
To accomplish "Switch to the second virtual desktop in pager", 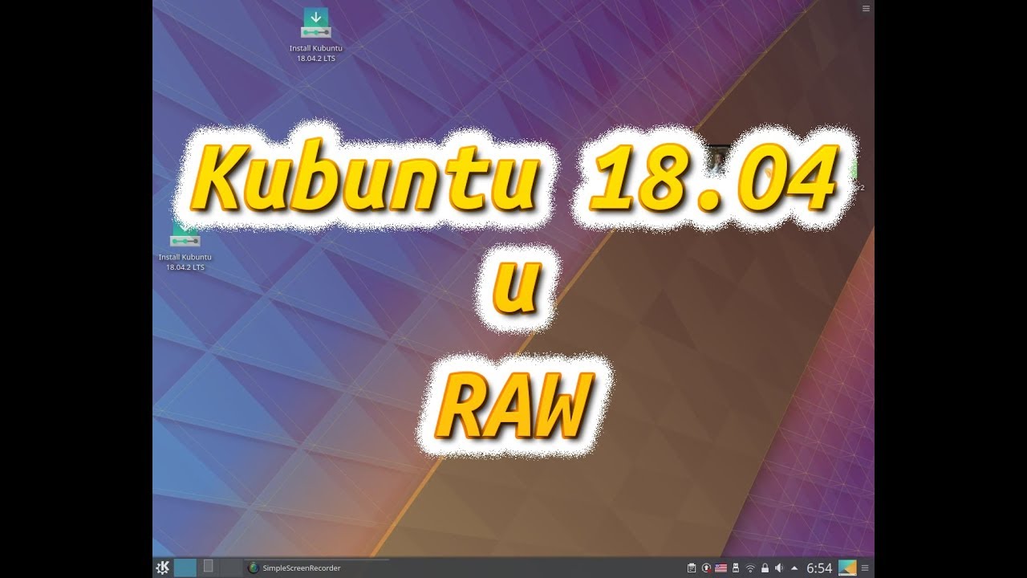I will 208,568.
